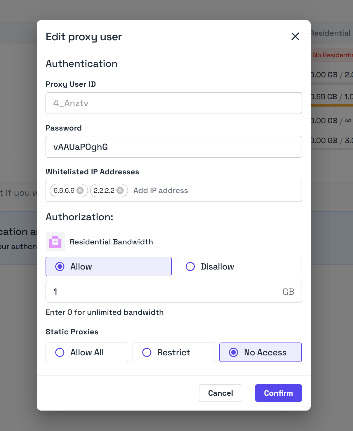Click the Residential Bandwidth label
Viewport: 353px width, 431px height.
[x=111, y=242]
